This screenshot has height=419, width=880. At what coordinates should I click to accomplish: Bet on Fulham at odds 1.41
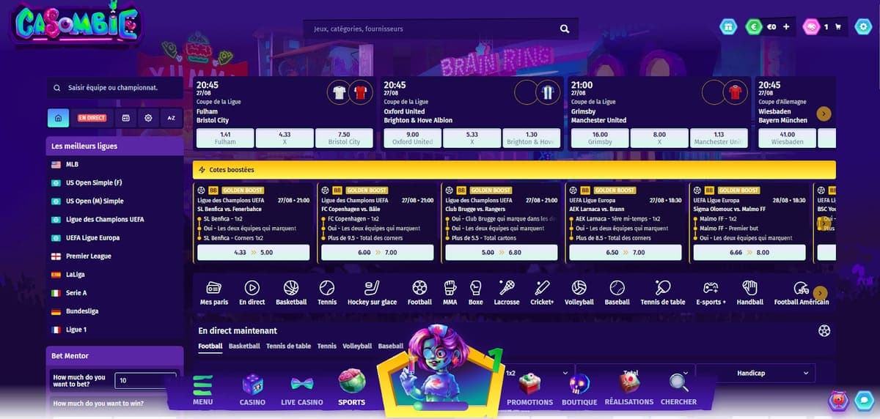pyautogui.click(x=225, y=138)
